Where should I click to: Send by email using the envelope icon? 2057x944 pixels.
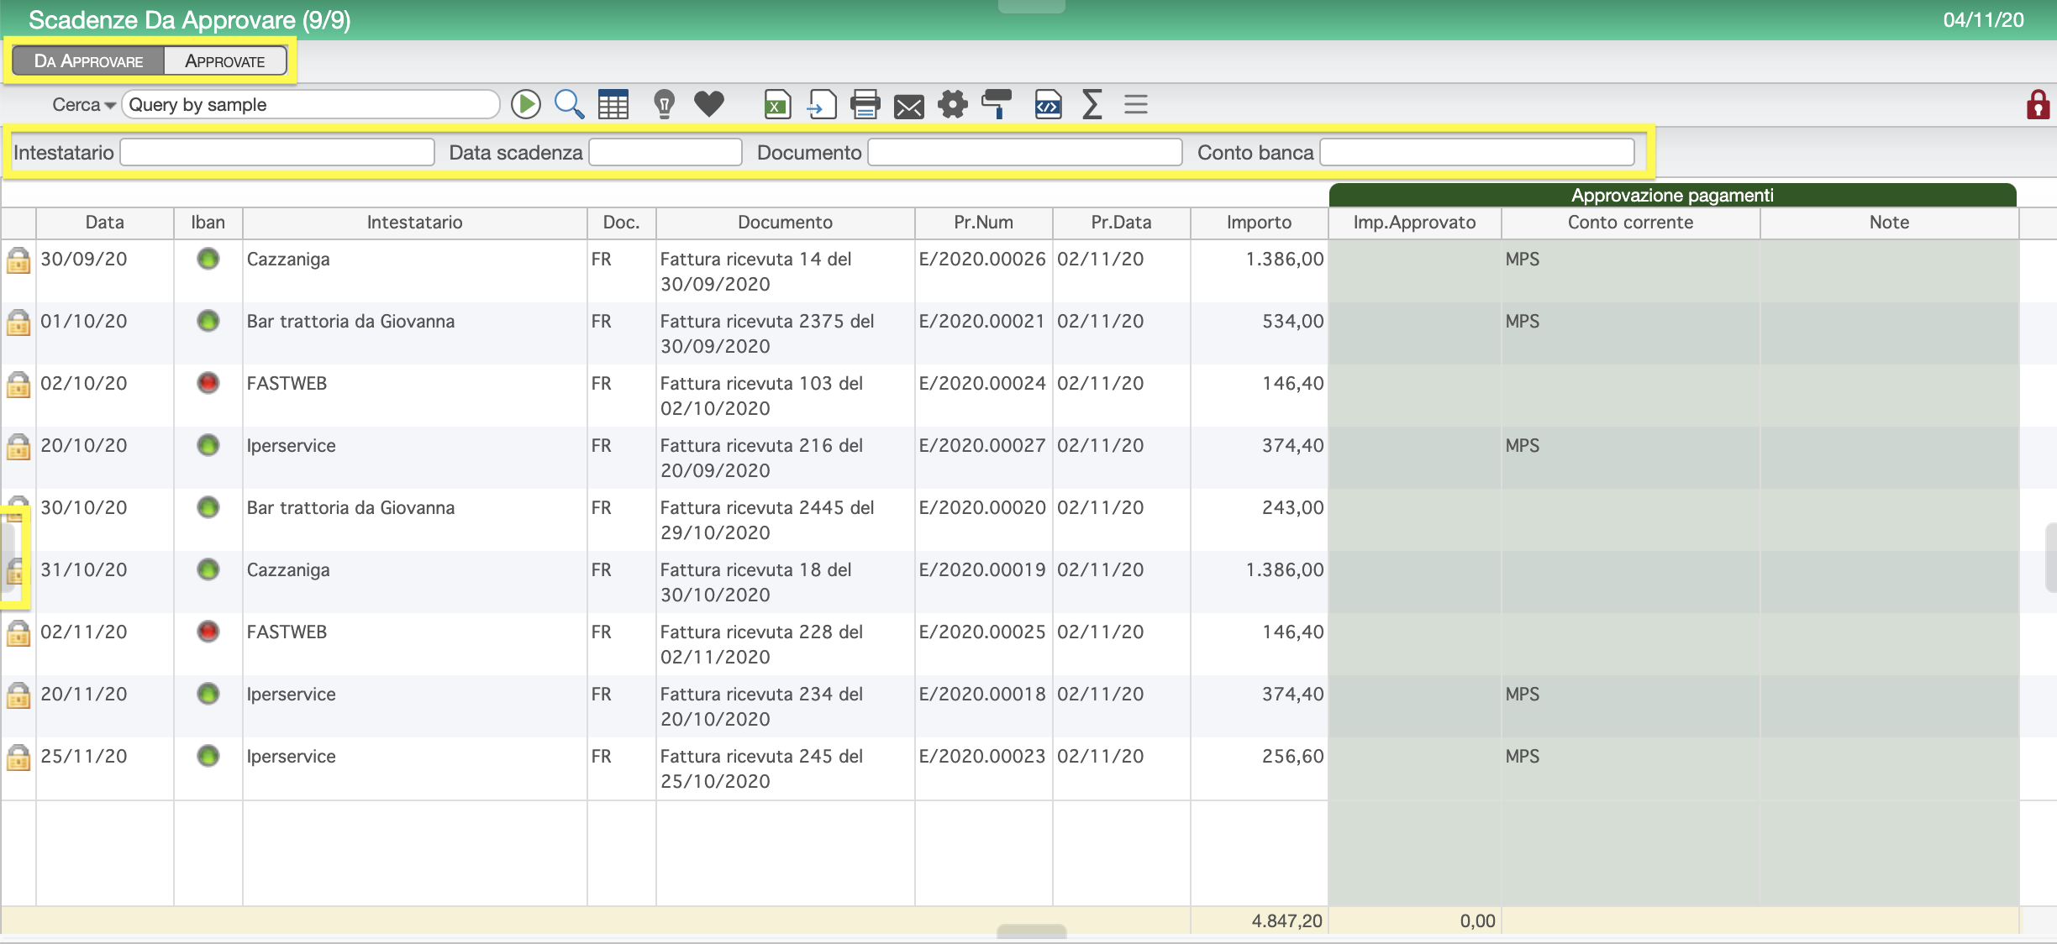click(909, 107)
